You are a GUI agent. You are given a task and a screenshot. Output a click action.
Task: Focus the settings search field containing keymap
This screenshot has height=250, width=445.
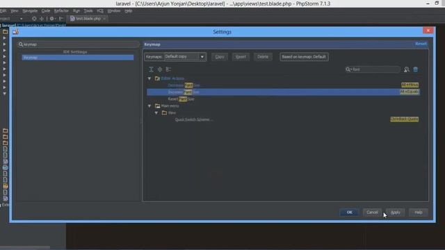[x=79, y=44]
